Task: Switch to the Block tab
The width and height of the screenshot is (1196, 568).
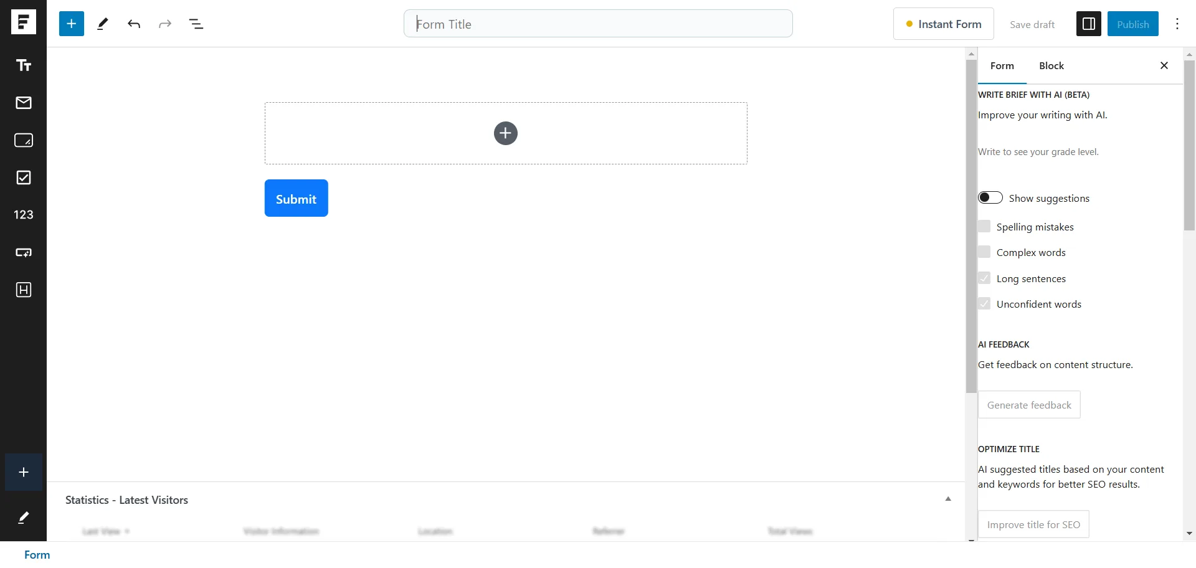Action: [x=1051, y=65]
